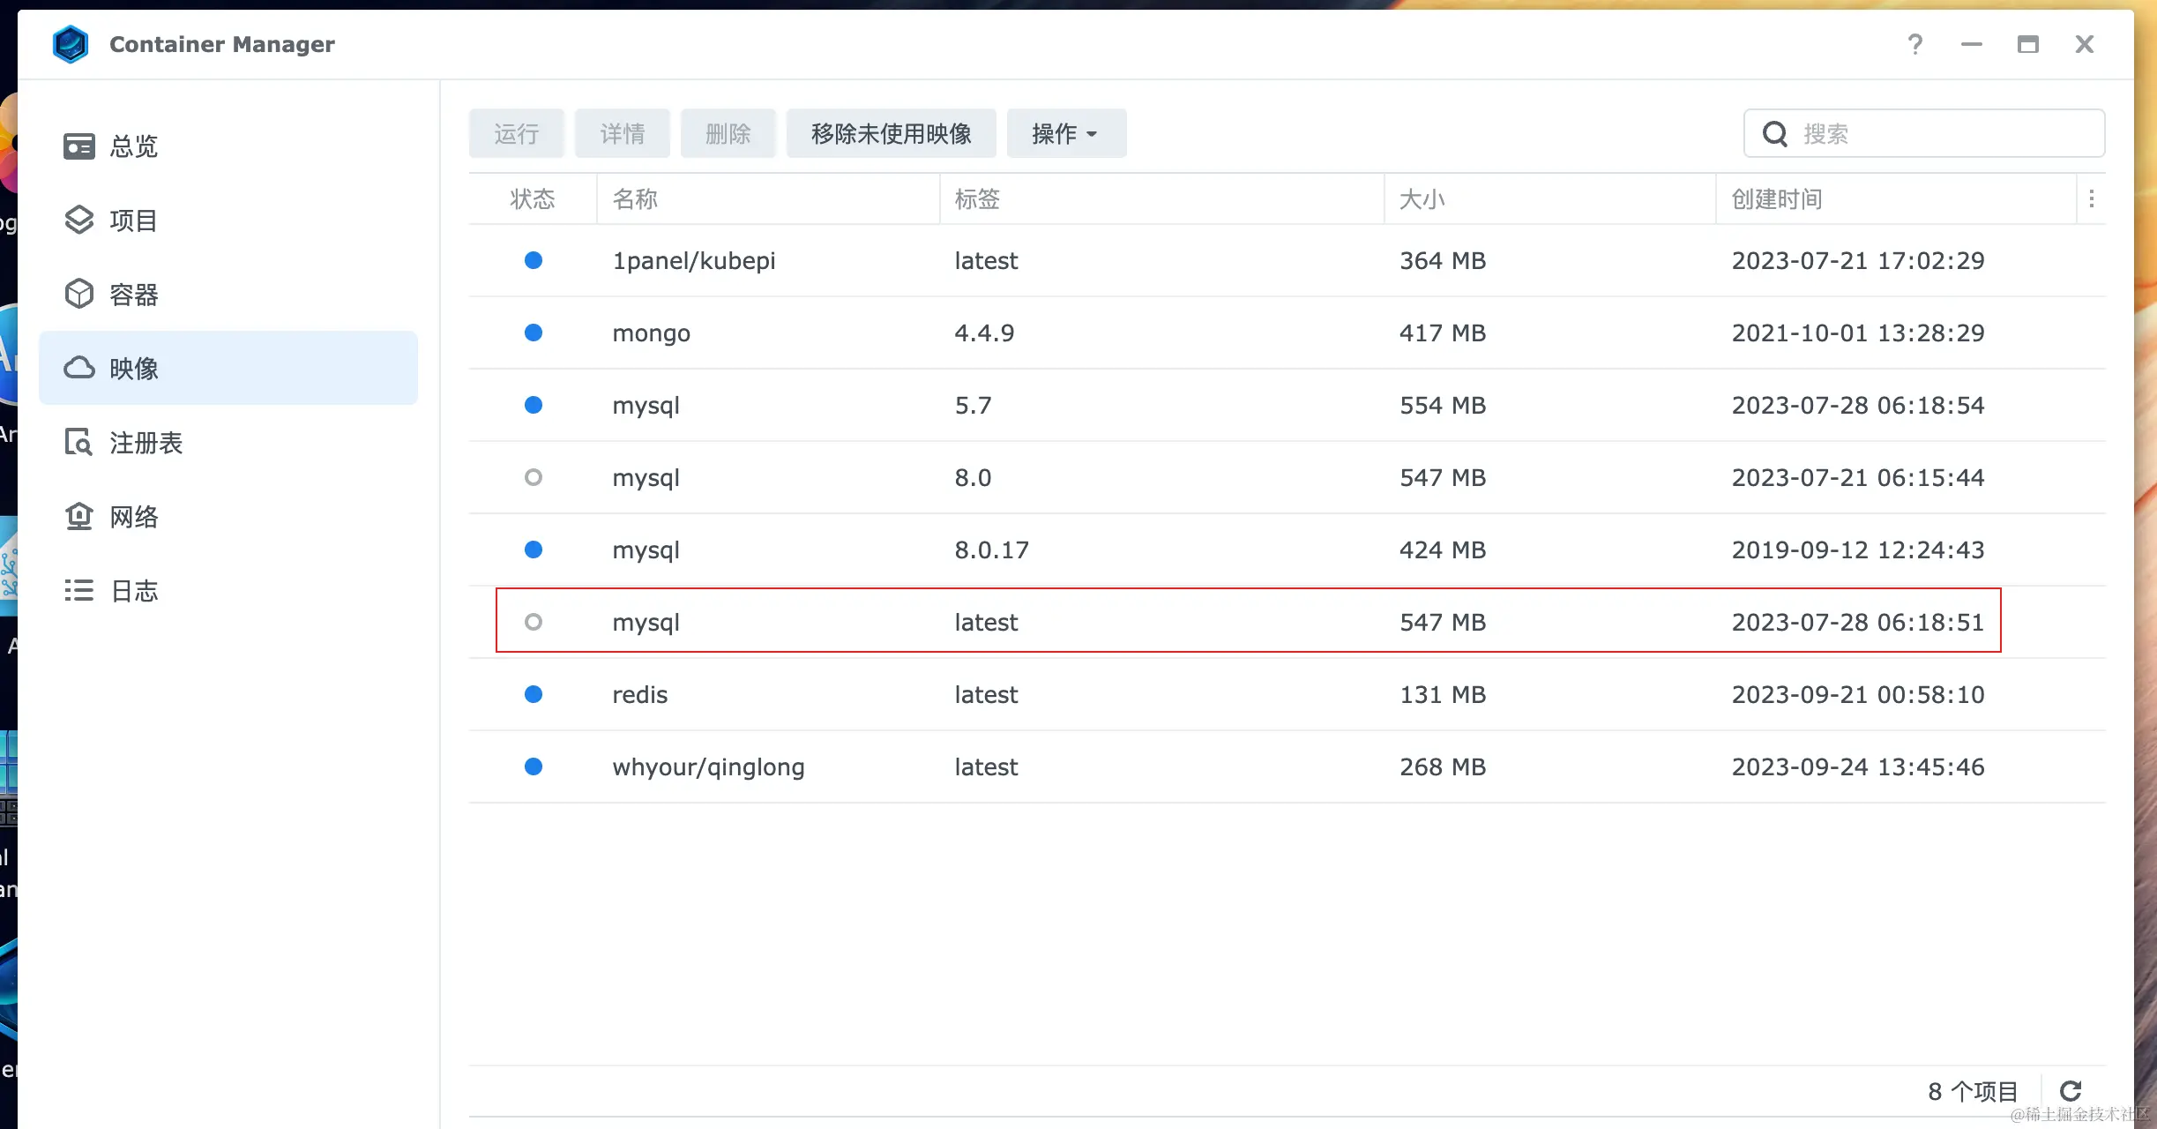Open column options three-dot menu

[2091, 199]
